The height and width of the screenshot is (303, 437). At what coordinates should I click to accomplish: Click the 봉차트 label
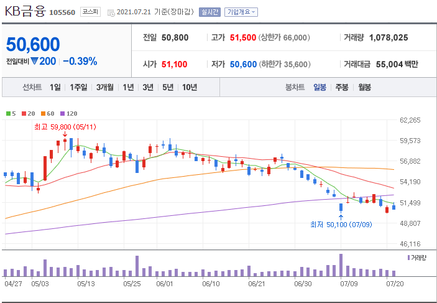pos(295,87)
